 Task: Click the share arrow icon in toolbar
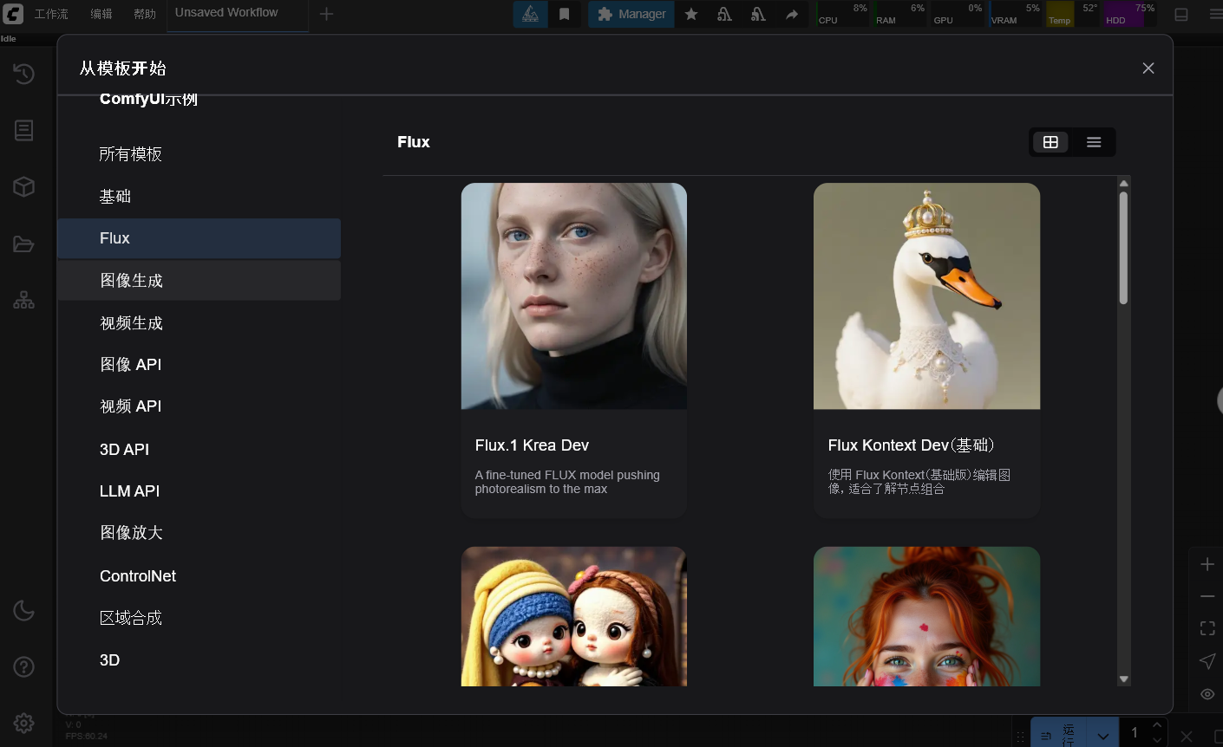792,14
